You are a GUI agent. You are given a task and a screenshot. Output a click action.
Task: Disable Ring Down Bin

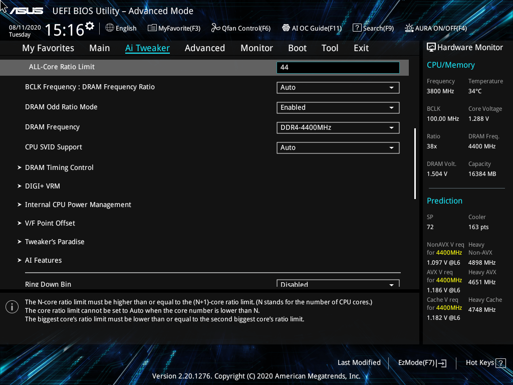pos(338,284)
